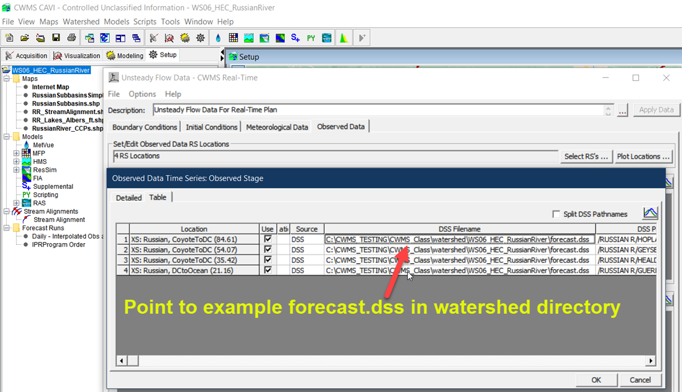
Task: Uncheck Use for CoyoteToDC (84.61) row
Action: [268, 239]
